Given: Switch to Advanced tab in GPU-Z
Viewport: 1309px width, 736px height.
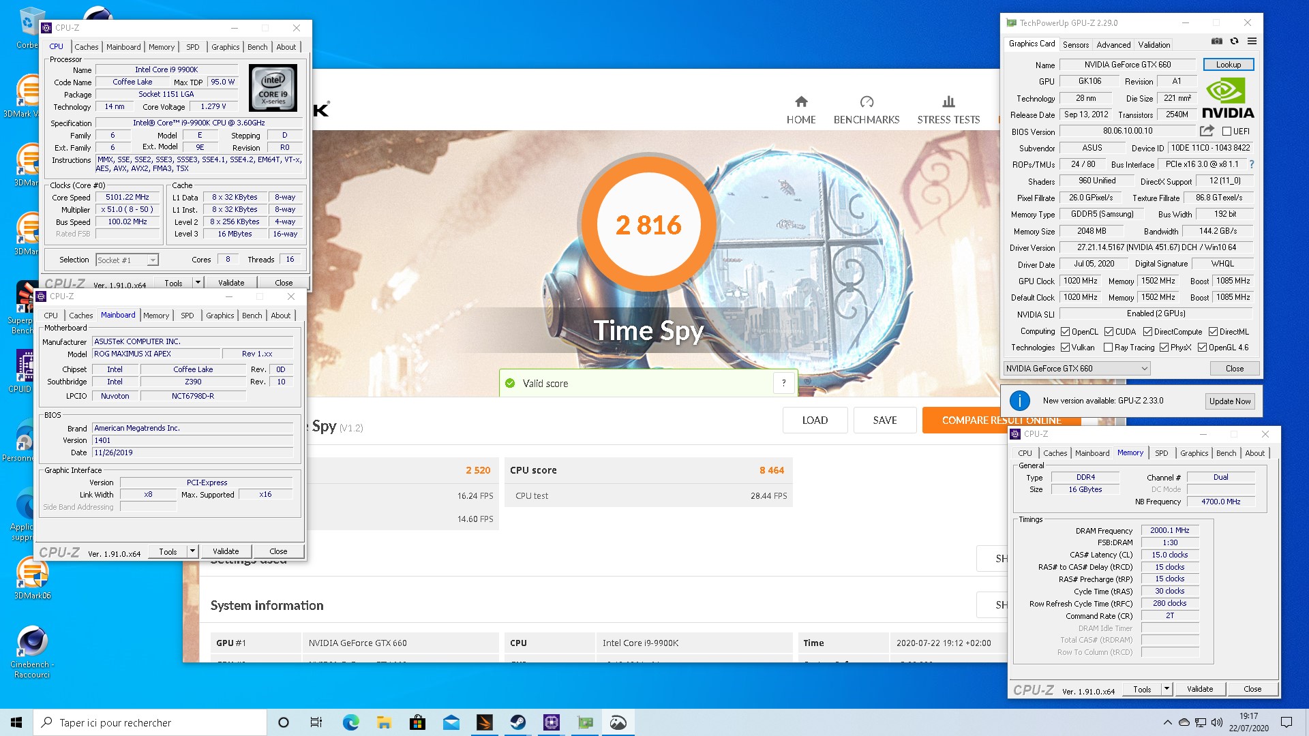Looking at the screenshot, I should [1113, 45].
